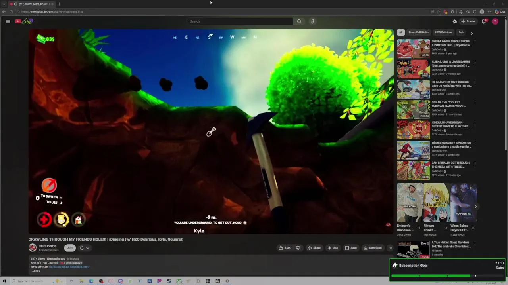The height and width of the screenshot is (285, 508).
Task: Open 'BEEN A WHILE SINCE I BROKE' video thumbnail
Action: pos(413,48)
